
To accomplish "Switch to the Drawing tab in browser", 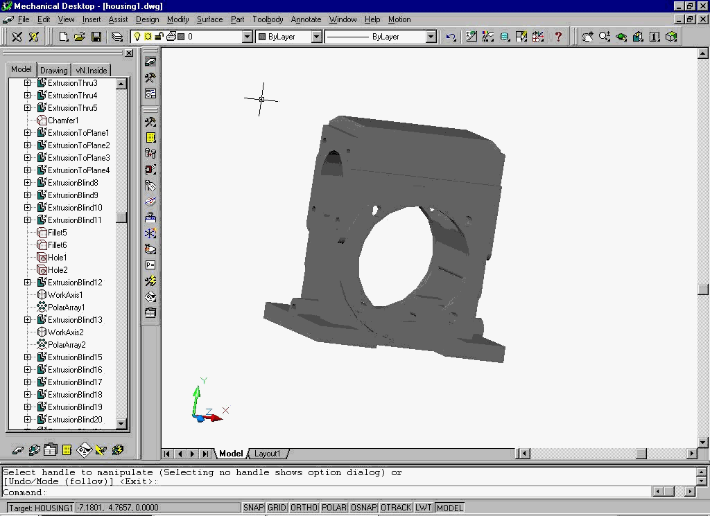I will click(53, 70).
